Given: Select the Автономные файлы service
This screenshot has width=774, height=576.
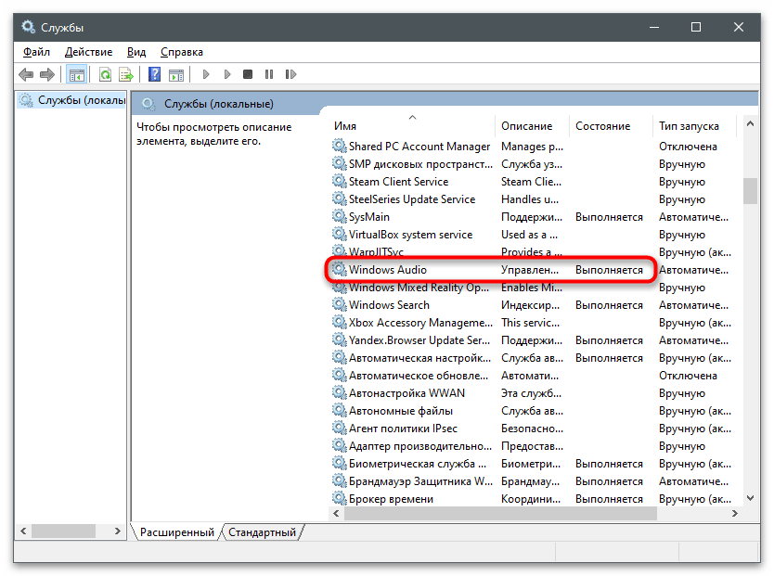Looking at the screenshot, I should (533, 411).
